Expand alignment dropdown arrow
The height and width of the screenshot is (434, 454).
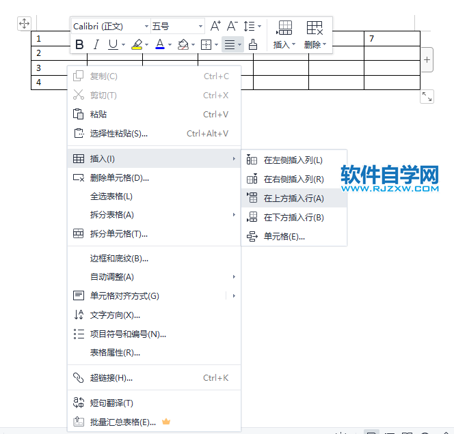tap(239, 45)
